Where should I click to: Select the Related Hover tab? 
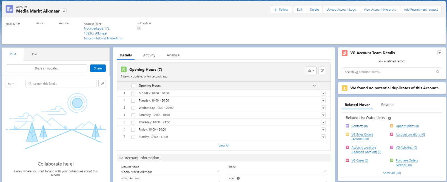click(357, 105)
